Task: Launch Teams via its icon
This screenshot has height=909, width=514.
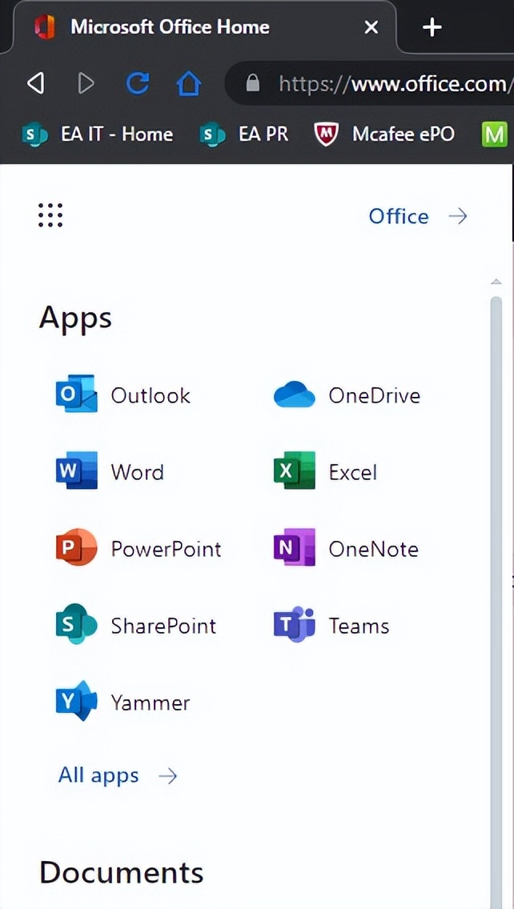Action: 294,624
